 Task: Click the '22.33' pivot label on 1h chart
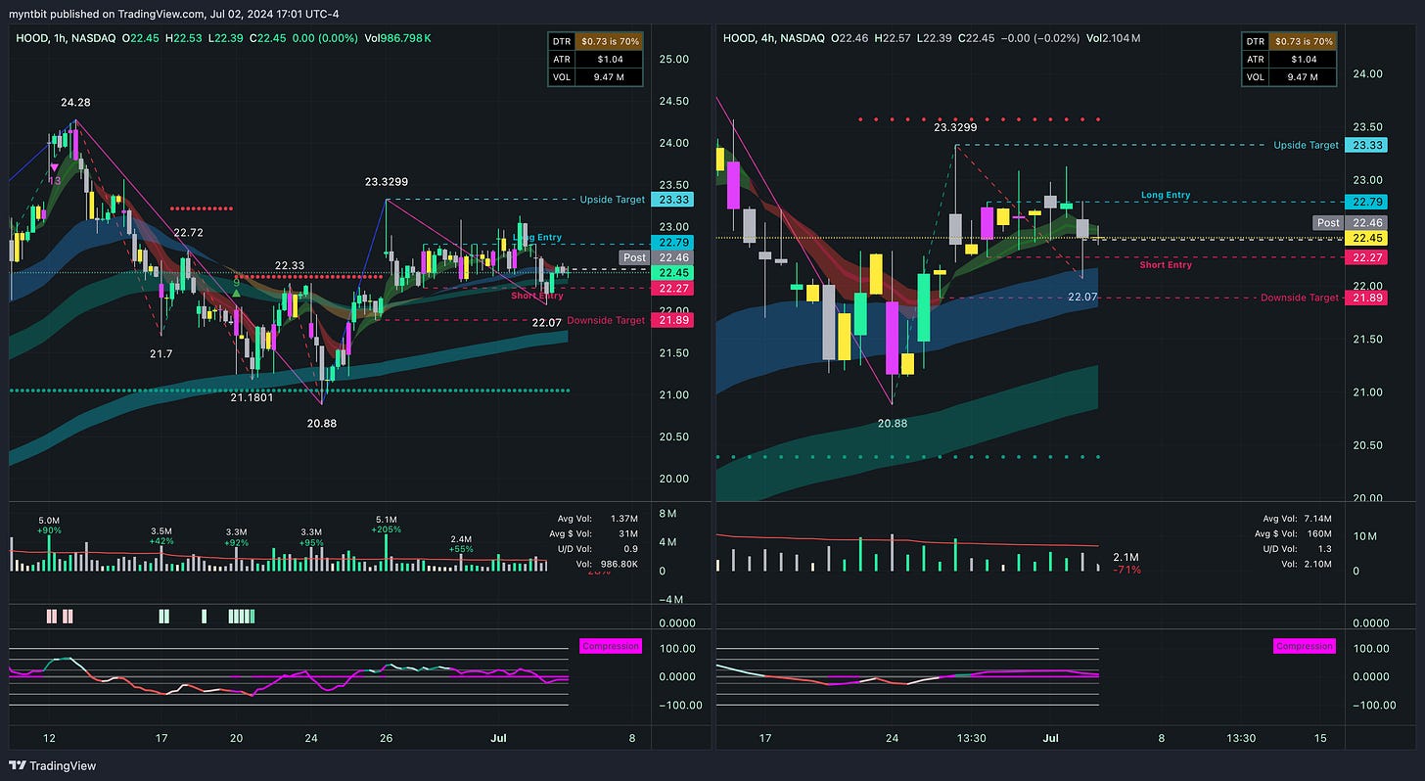coord(290,265)
